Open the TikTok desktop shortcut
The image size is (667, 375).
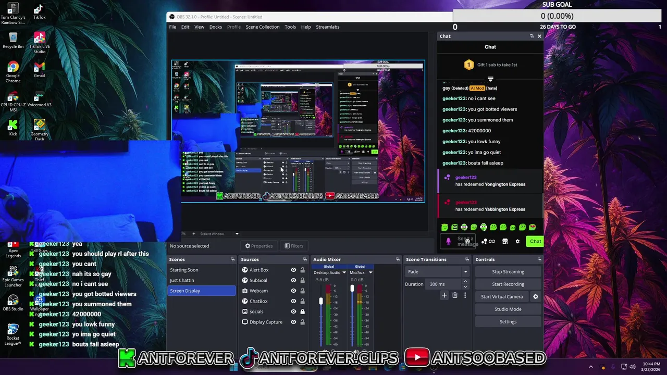point(39,11)
